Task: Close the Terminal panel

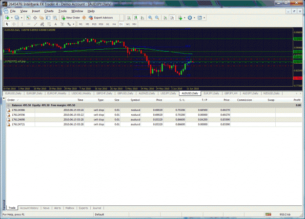Action: [x=4, y=98]
